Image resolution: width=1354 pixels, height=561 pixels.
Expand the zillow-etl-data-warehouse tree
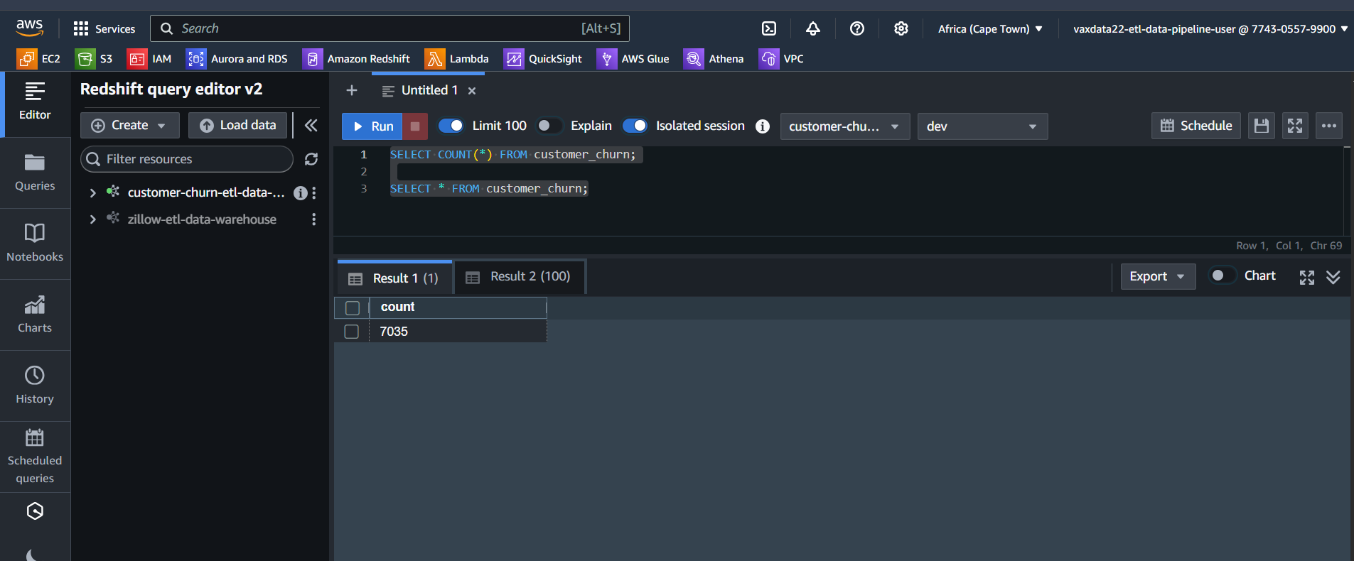pos(92,219)
